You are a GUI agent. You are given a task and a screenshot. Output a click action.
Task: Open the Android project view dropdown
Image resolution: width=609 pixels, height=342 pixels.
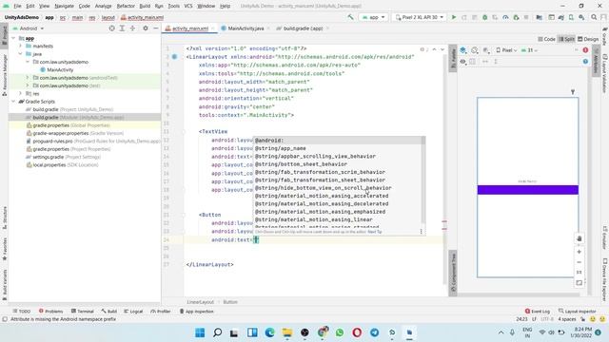29,28
